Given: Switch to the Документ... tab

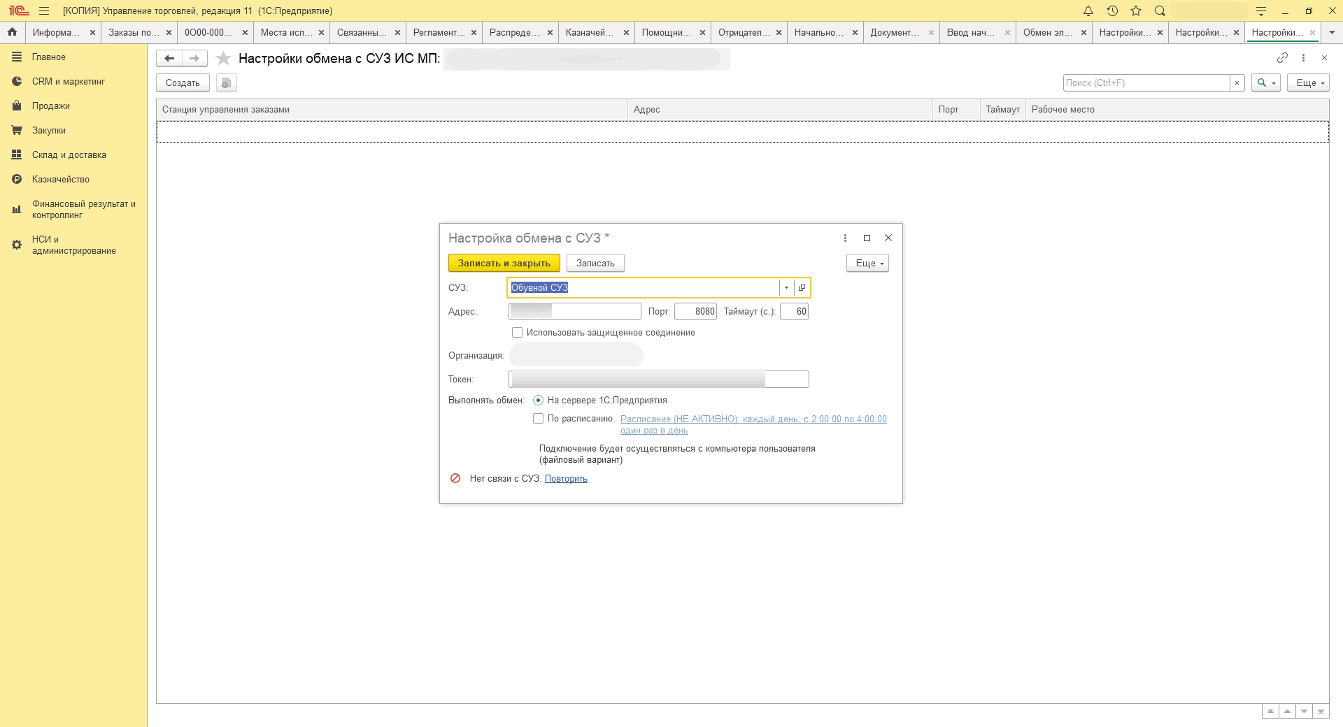Looking at the screenshot, I should pyautogui.click(x=896, y=32).
